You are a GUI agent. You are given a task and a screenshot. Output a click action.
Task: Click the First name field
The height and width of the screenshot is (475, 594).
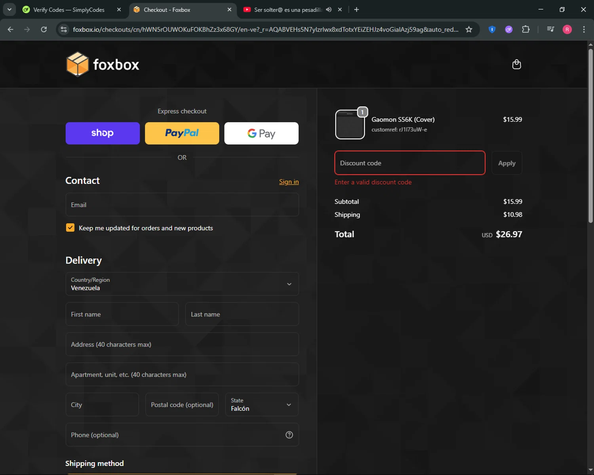[122, 314]
